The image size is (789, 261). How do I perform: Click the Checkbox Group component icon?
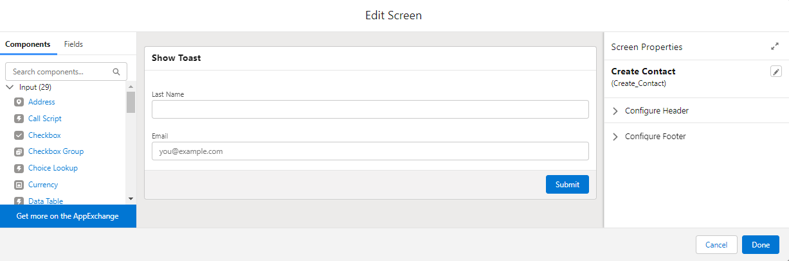[x=19, y=152]
